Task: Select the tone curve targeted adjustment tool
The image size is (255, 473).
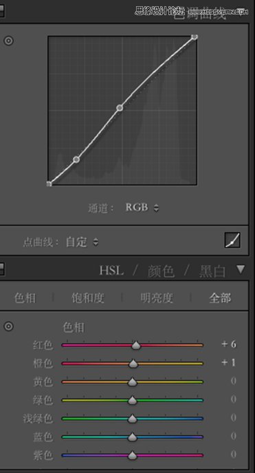Action: coord(8,41)
